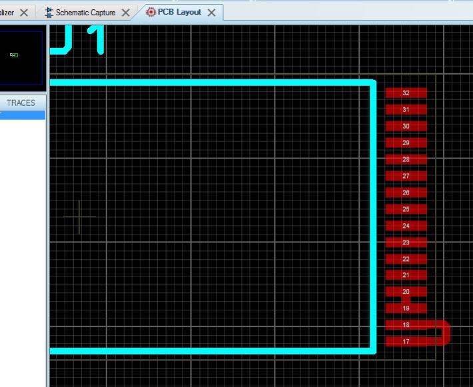The image size is (473, 387).
Task: Click the PCB Layout chip icon
Action: [x=151, y=12]
